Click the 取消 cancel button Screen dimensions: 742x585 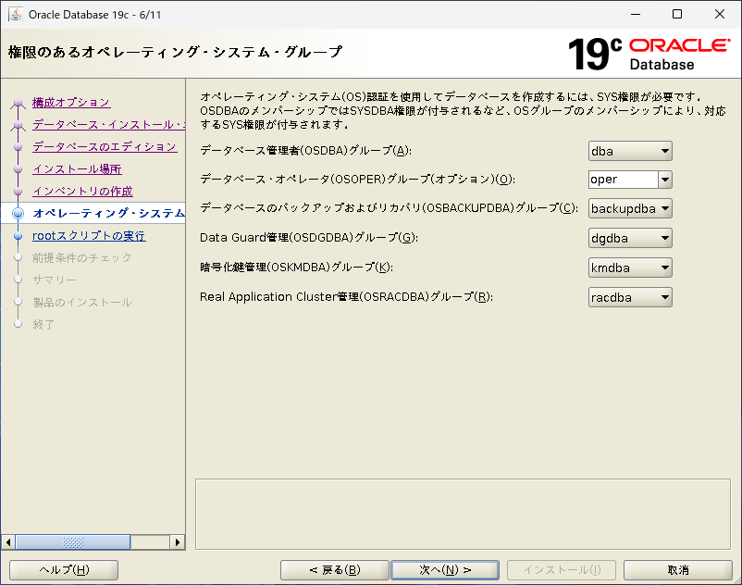(677, 570)
